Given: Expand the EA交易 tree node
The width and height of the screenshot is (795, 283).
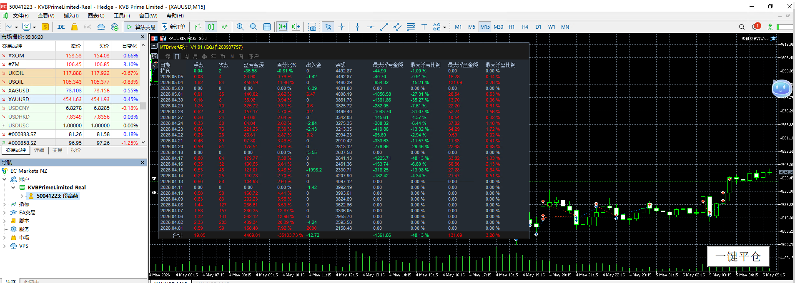Looking at the screenshot, I should click(x=5, y=213).
